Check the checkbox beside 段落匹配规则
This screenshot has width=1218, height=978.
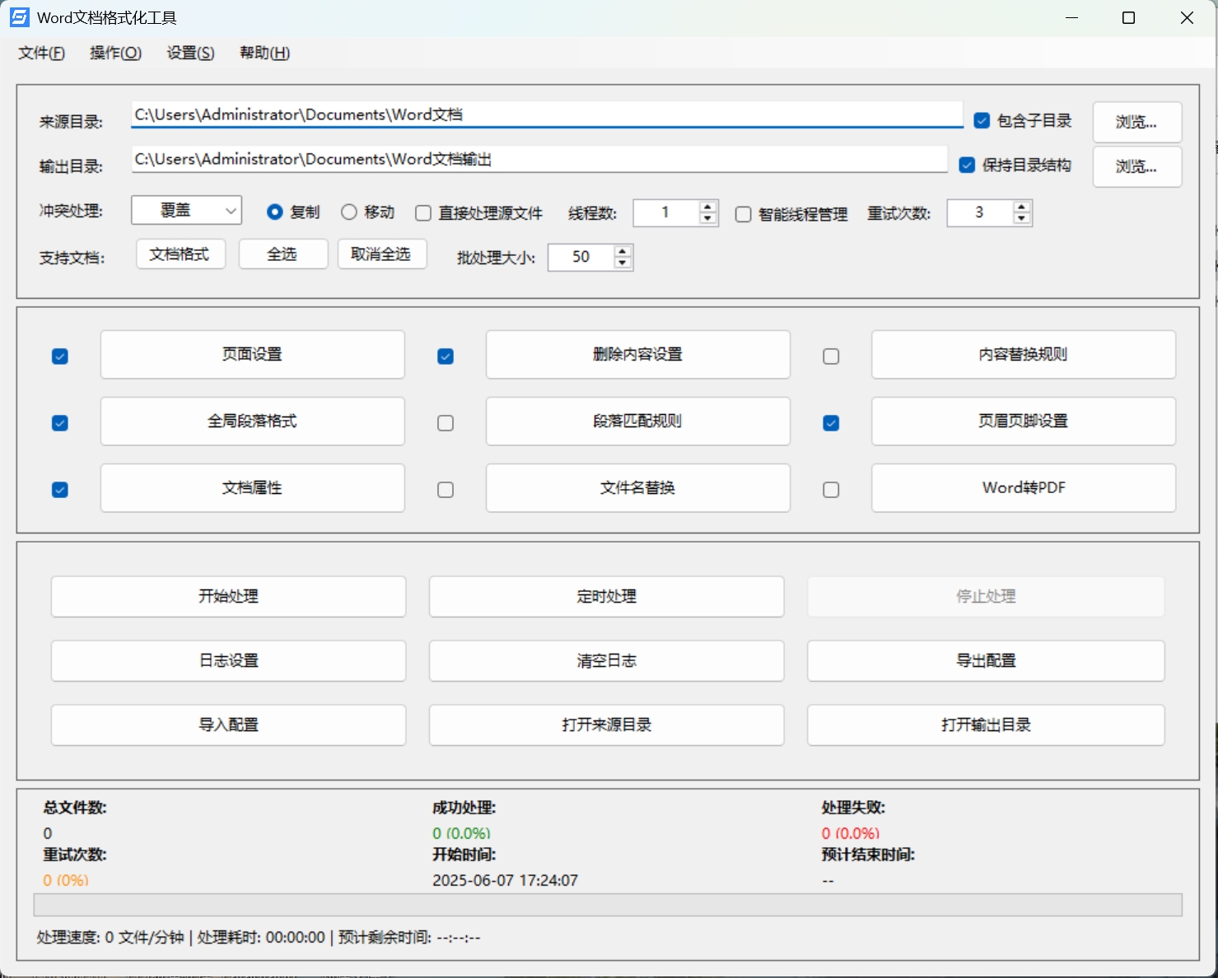(x=446, y=423)
